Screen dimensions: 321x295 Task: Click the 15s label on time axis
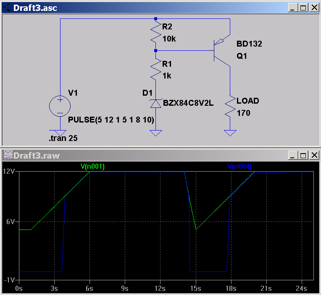pos(195,288)
